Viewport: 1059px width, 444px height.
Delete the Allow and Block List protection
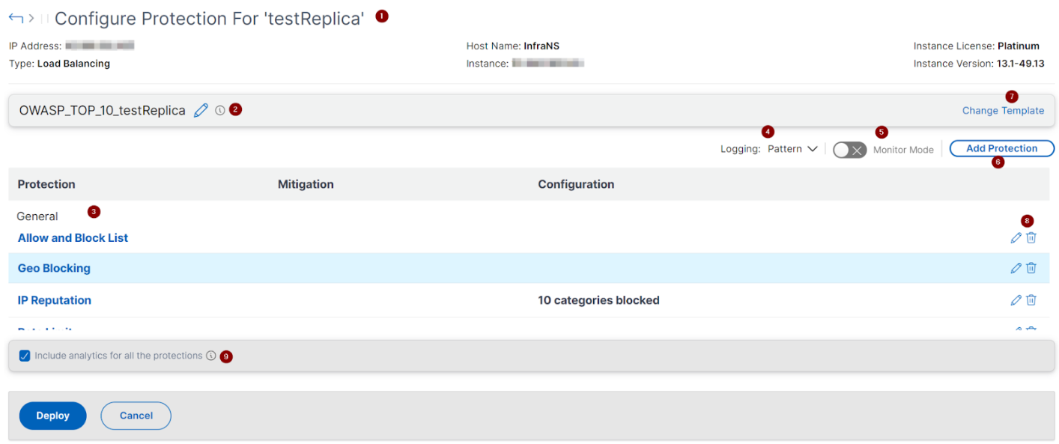(x=1031, y=237)
